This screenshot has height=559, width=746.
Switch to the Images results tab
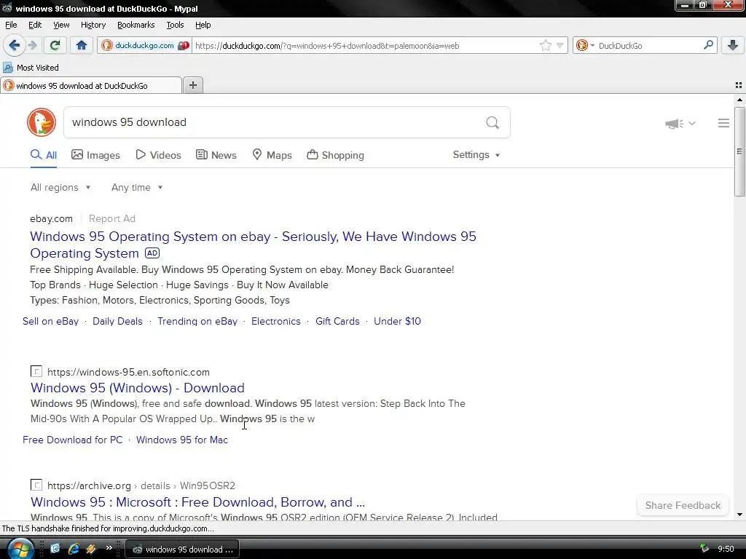tap(95, 155)
